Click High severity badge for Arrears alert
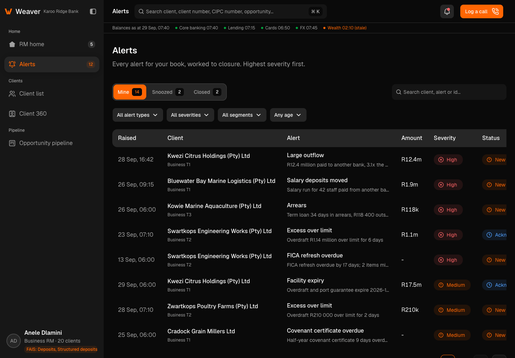This screenshot has width=515, height=358. [x=448, y=210]
